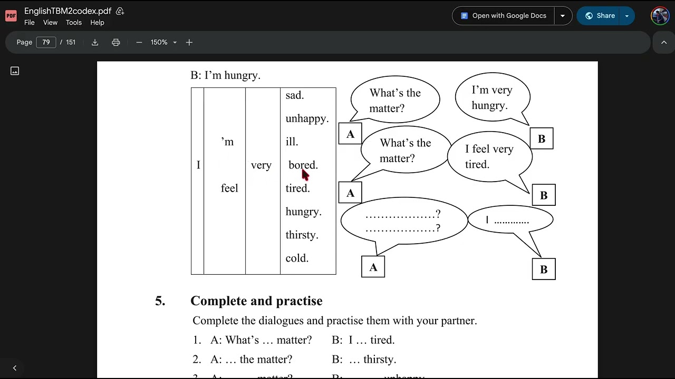Edit the page number field showing 79
Screen dimensions: 675x379
coord(46,42)
